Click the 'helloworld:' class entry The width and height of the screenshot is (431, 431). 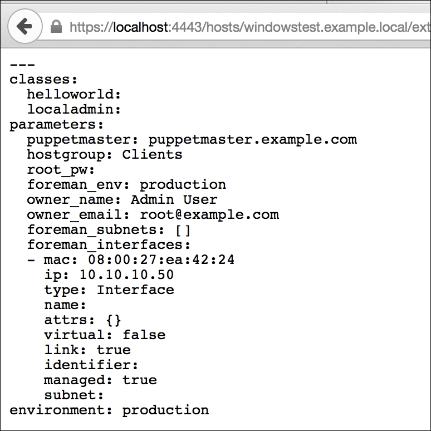(x=74, y=94)
